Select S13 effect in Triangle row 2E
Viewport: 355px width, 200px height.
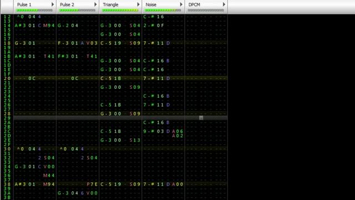(x=135, y=140)
